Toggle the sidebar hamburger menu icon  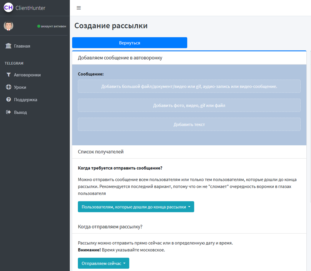coord(78,8)
